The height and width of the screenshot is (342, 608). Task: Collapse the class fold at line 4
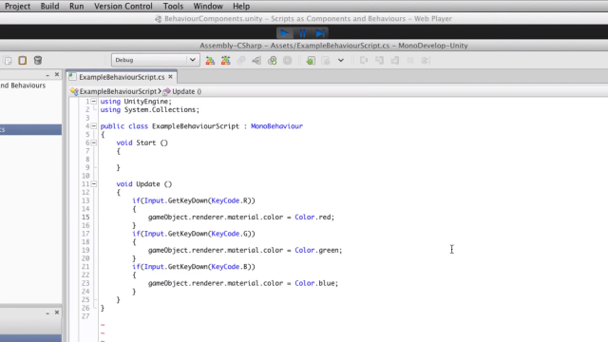click(94, 126)
